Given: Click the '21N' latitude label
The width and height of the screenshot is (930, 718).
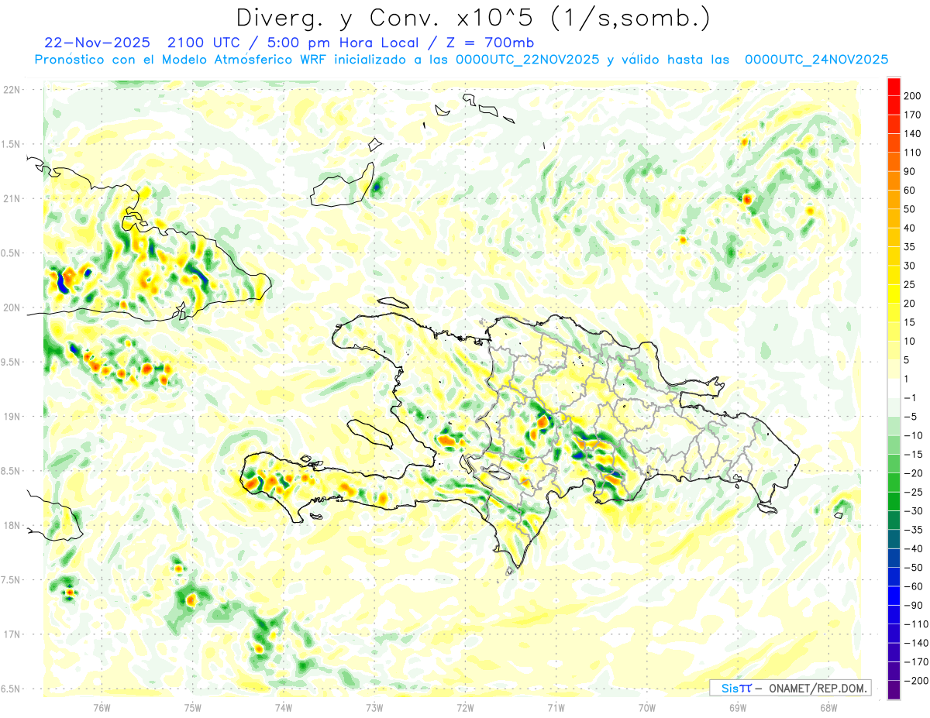Looking at the screenshot, I should (12, 198).
